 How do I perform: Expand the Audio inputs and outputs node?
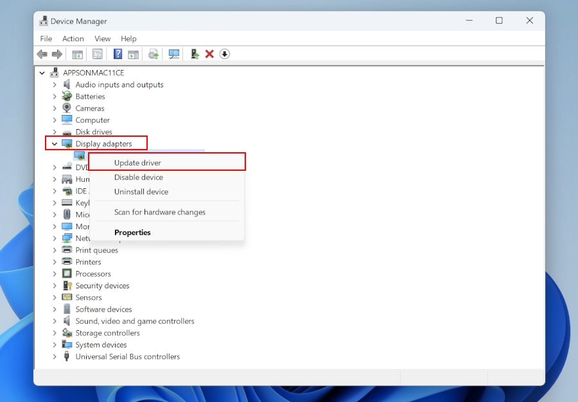point(55,85)
